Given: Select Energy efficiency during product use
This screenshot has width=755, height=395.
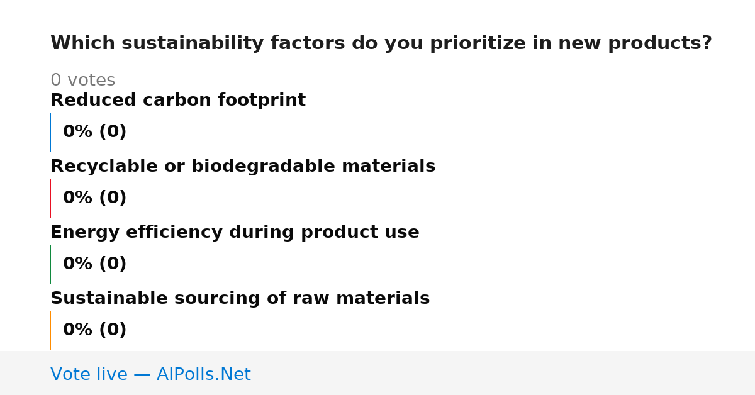Looking at the screenshot, I should pos(235,233).
